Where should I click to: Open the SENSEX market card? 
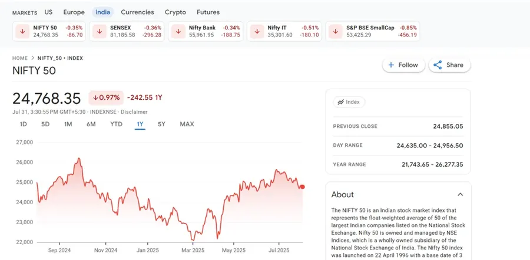pyautogui.click(x=127, y=31)
